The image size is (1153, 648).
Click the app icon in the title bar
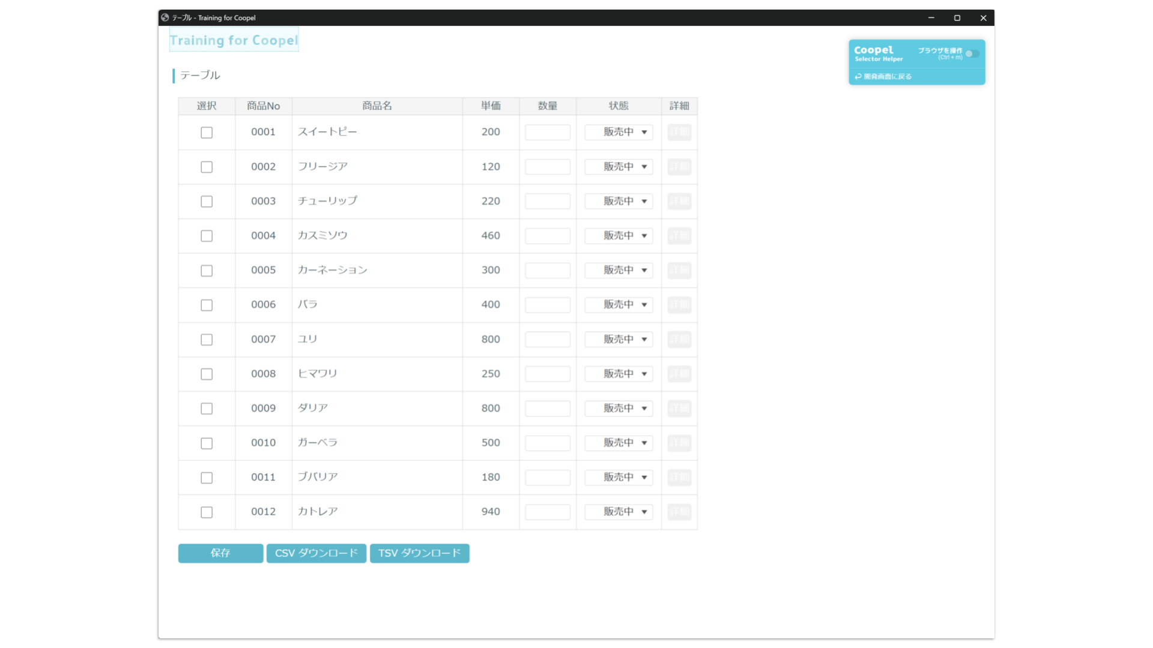coord(165,17)
